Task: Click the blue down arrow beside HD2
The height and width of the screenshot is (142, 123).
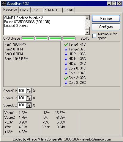Action: click(x=66, y=64)
